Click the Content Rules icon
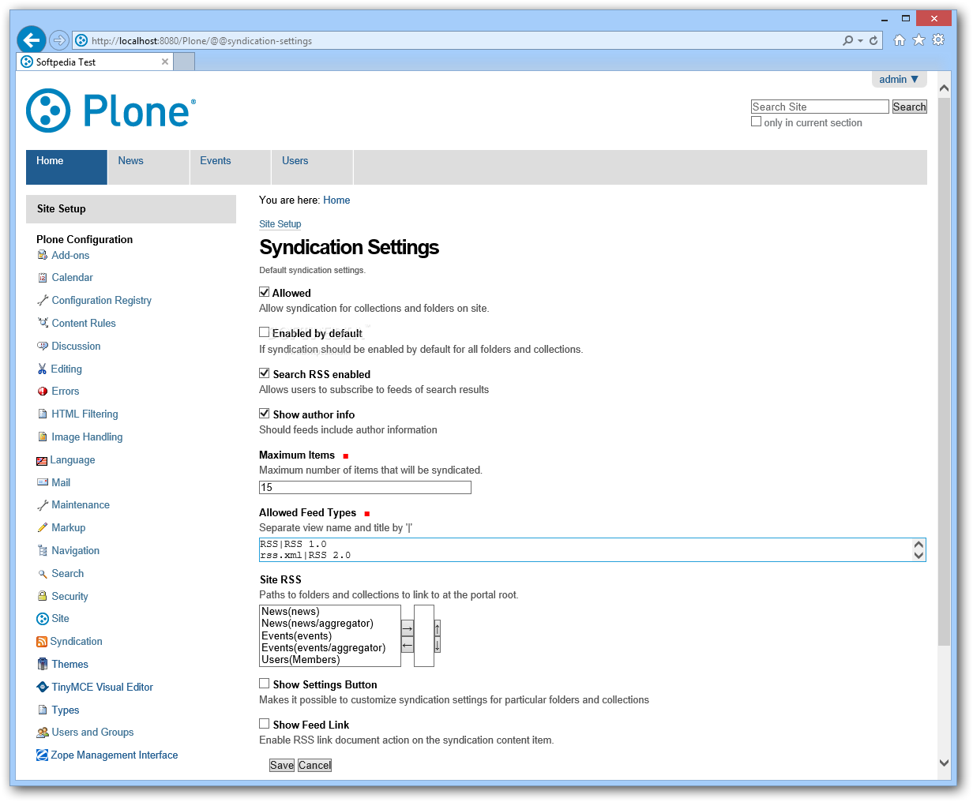This screenshot has width=973, height=802. 43,323
